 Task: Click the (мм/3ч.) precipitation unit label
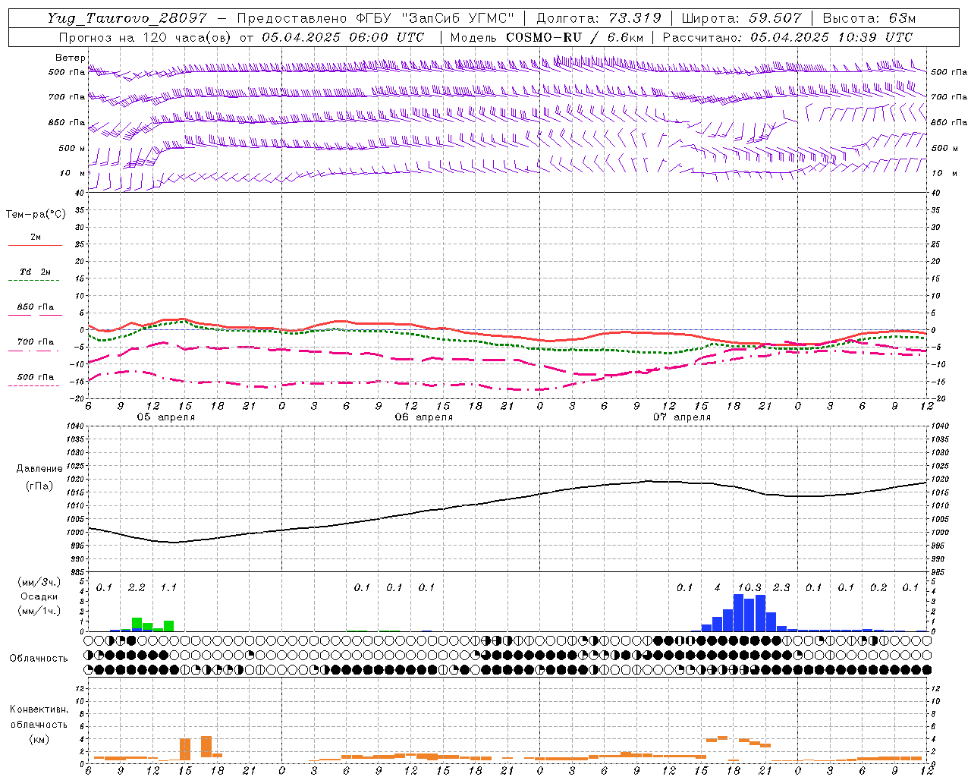pos(39,583)
